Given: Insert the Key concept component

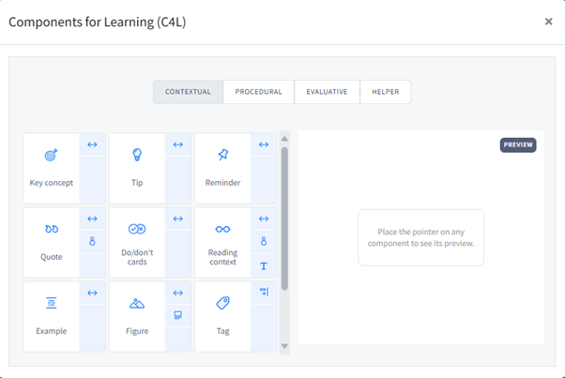Looking at the screenshot, I should coord(52,167).
